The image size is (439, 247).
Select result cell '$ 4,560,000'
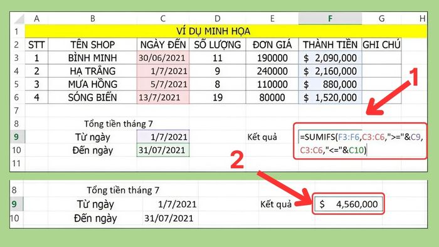click(x=348, y=204)
